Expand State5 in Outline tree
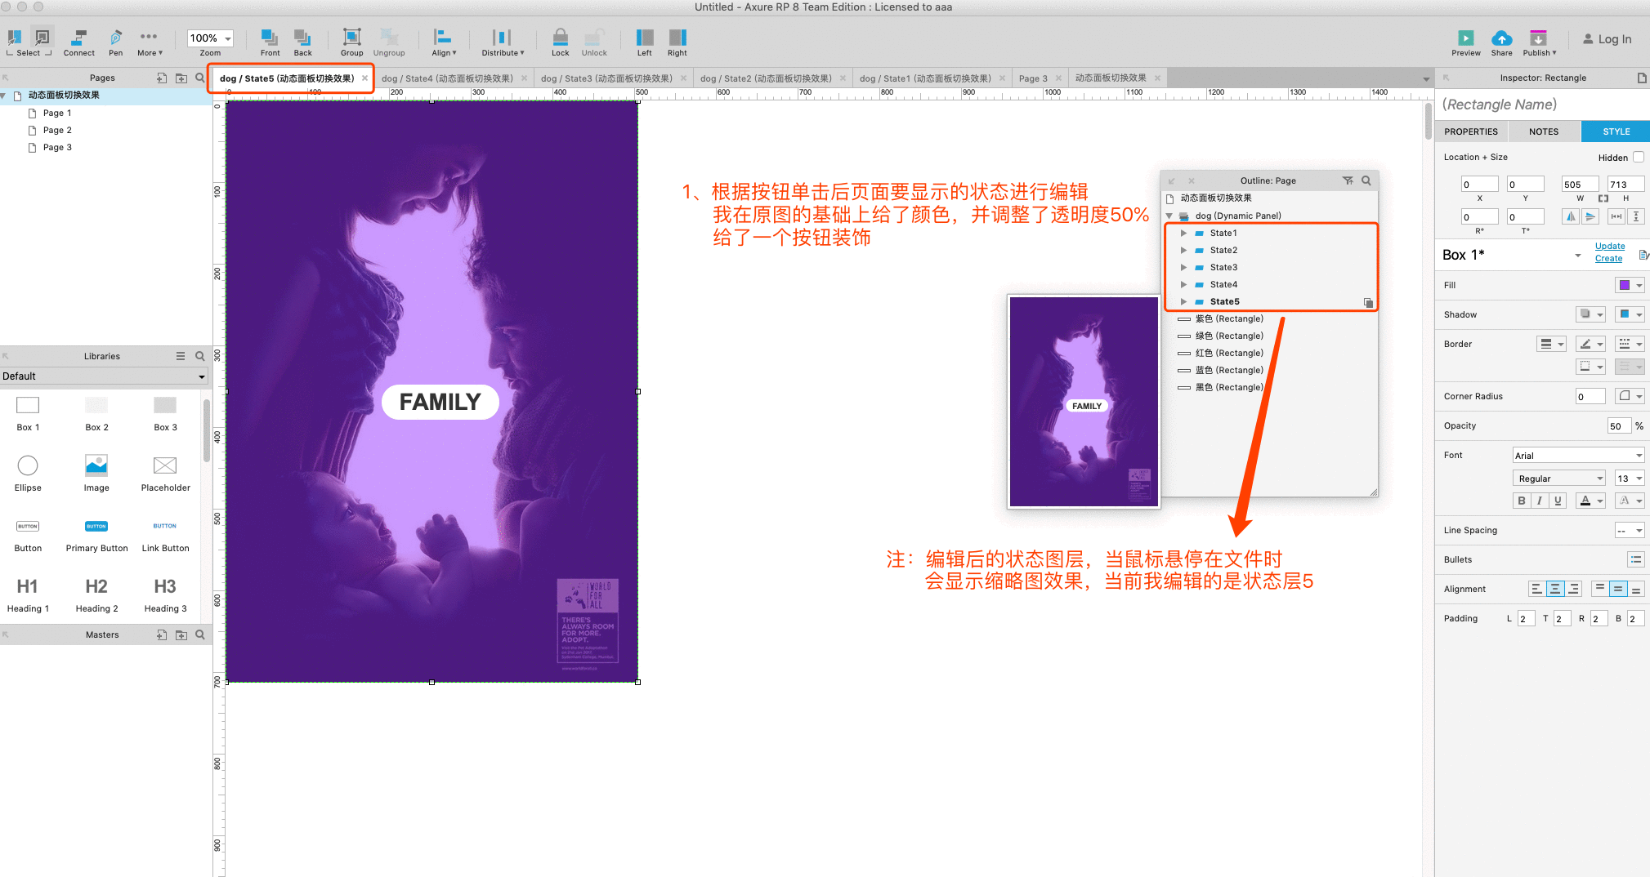The image size is (1650, 877). 1183,302
